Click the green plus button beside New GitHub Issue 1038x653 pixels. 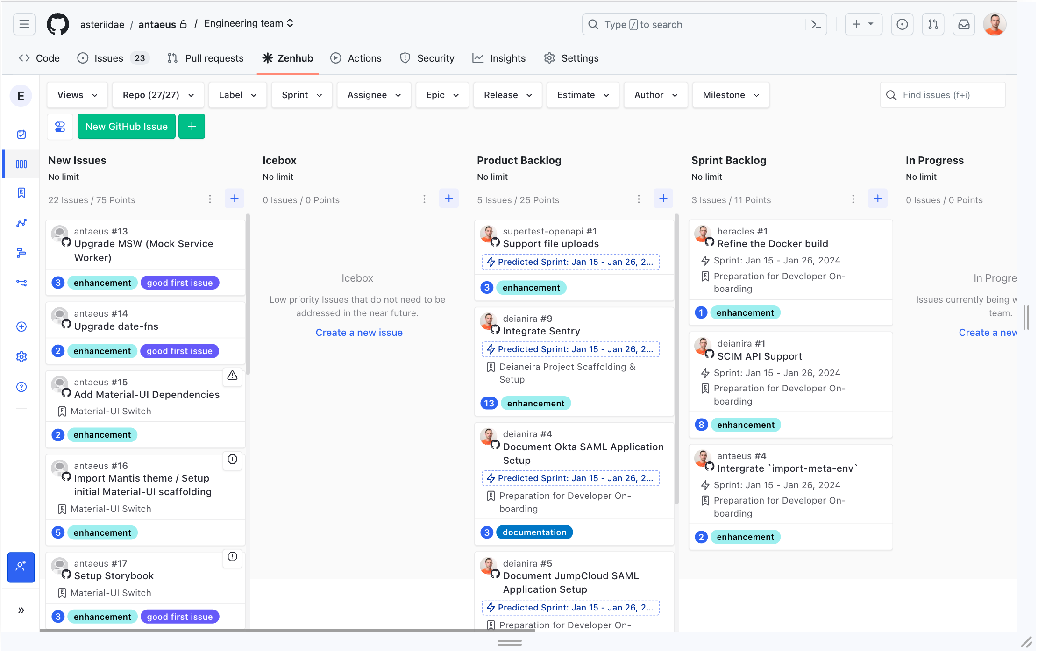click(192, 127)
